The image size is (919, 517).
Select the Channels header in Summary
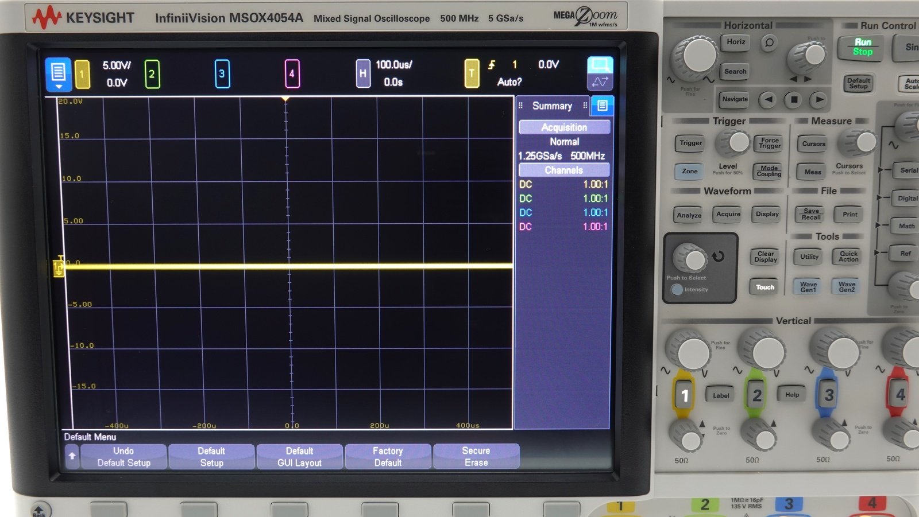[x=564, y=170]
